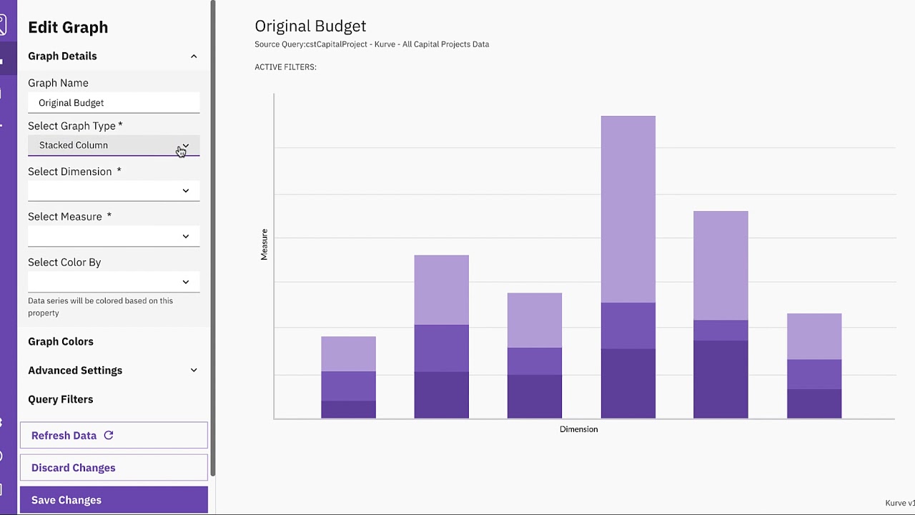Open the Select Dimension dropdown
This screenshot has height=515, width=915.
[114, 190]
